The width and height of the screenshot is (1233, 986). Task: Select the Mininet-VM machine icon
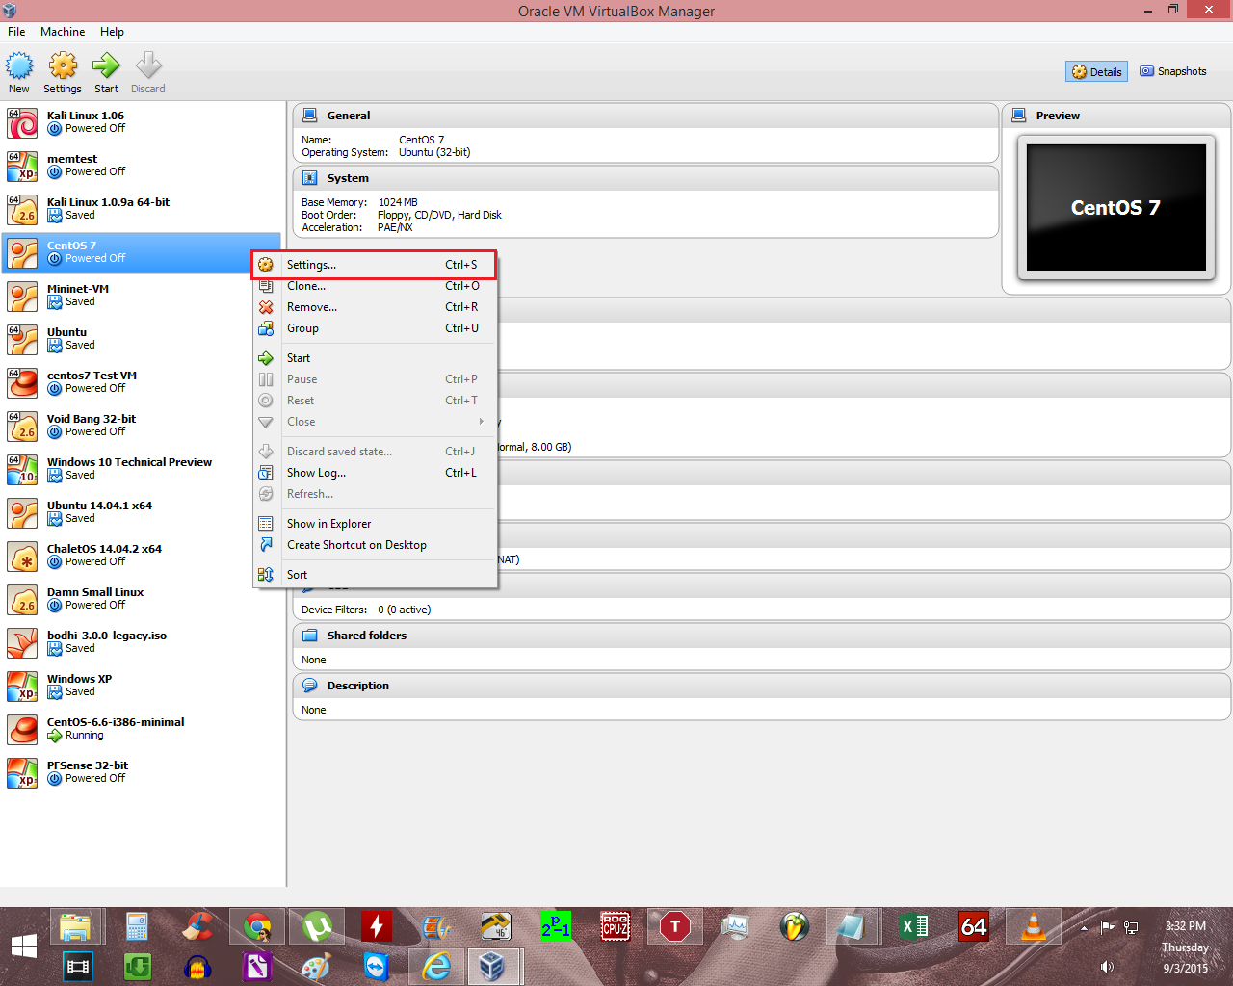click(22, 296)
